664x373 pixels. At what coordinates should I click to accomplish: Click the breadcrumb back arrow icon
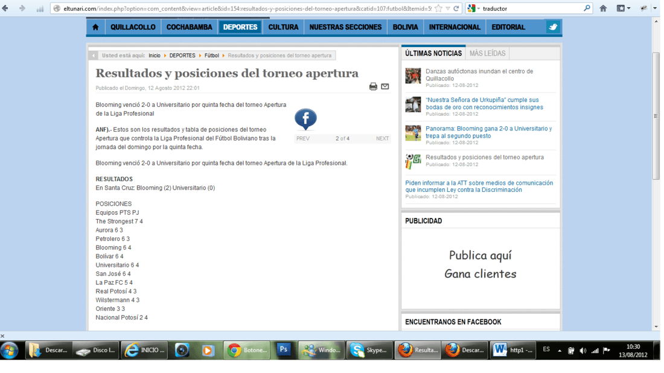point(93,56)
